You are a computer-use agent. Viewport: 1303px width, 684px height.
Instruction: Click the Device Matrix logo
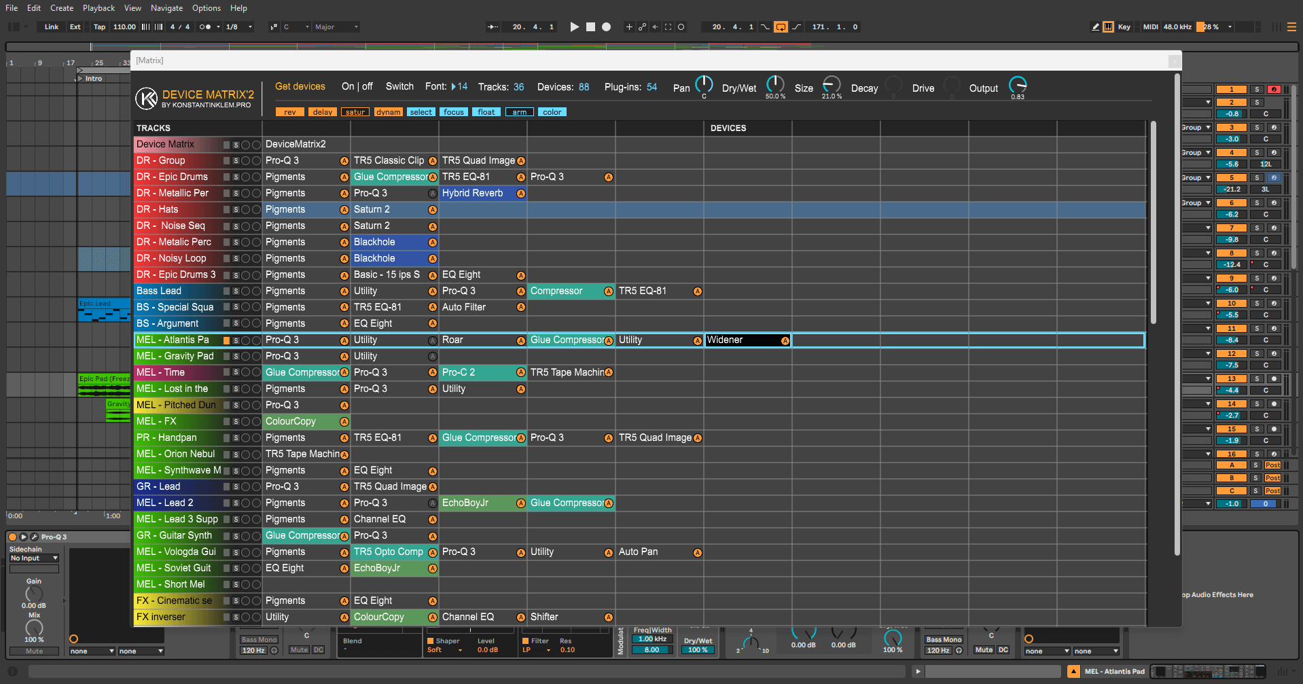(x=146, y=98)
